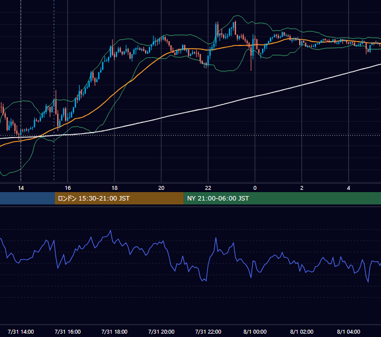Click the 8/1 04:00 time label

point(349,331)
